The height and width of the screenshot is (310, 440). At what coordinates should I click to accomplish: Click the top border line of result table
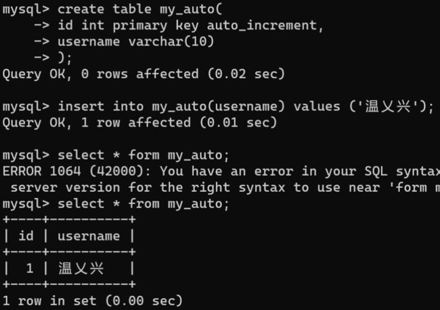coord(69,219)
